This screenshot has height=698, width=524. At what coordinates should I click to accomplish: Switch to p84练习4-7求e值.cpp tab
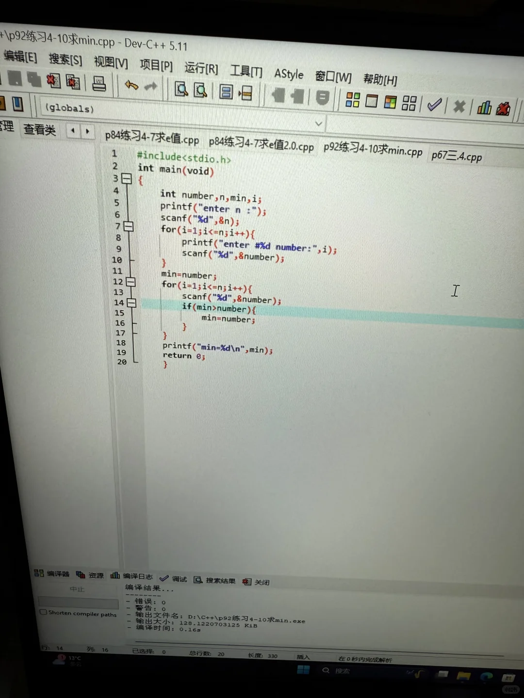pyautogui.click(x=152, y=138)
